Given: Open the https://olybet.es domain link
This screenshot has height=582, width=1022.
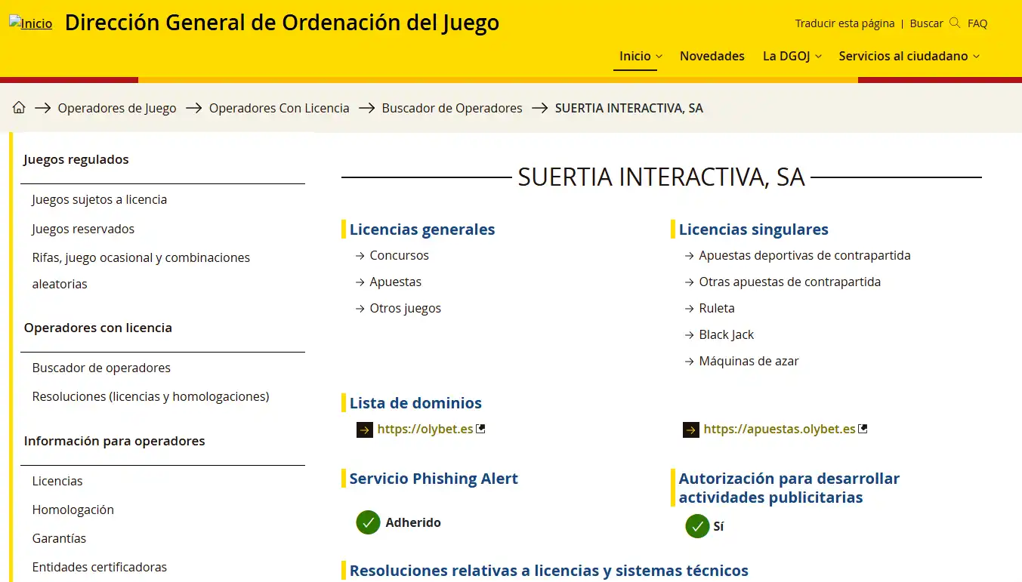Looking at the screenshot, I should click(425, 429).
